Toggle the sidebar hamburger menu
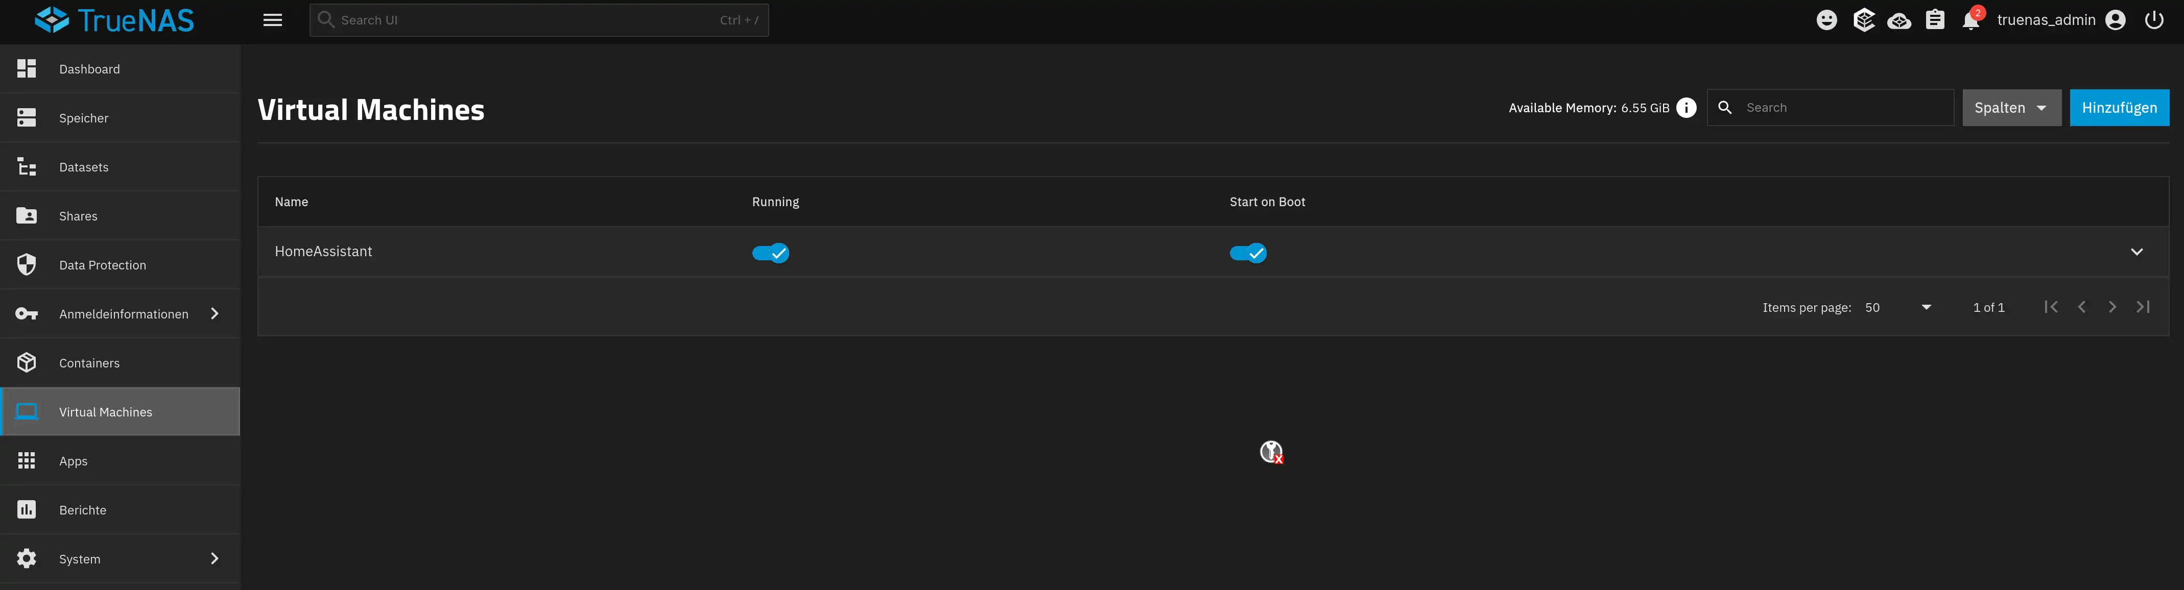Image resolution: width=2184 pixels, height=590 pixels. coord(272,19)
